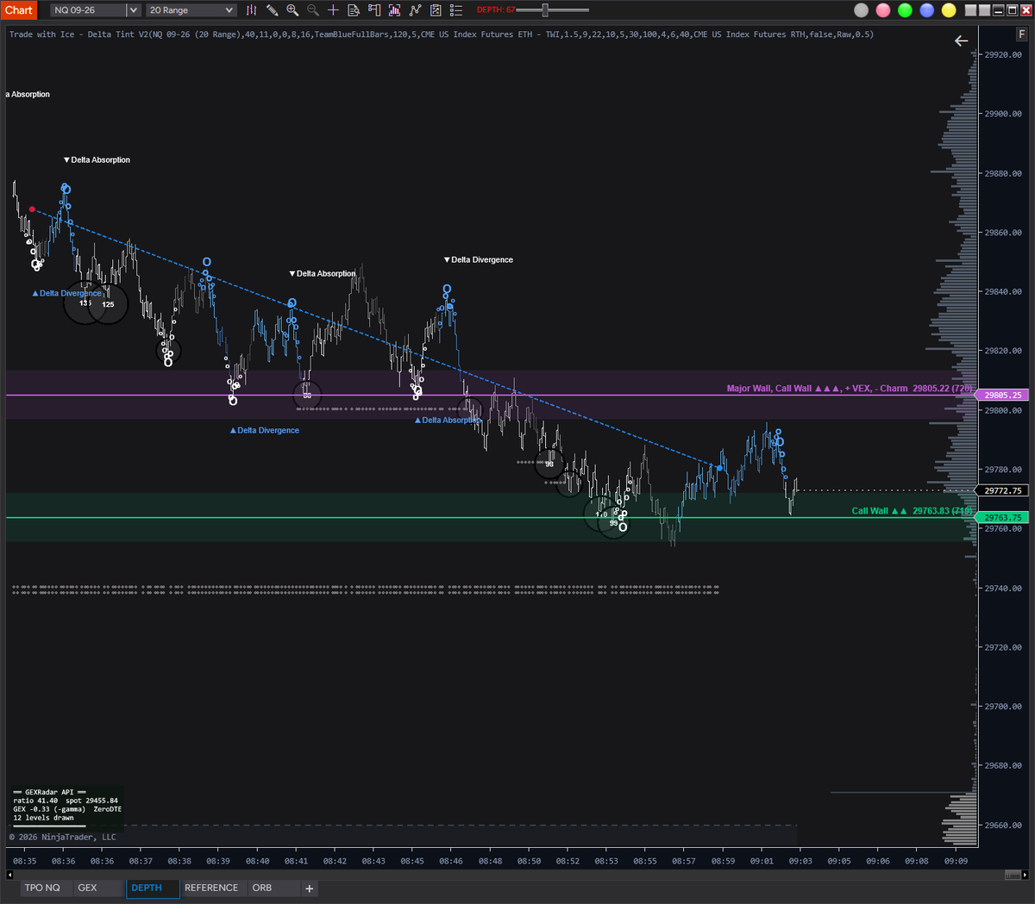Open the bar type selector icon
The height and width of the screenshot is (904, 1035).
tap(251, 10)
